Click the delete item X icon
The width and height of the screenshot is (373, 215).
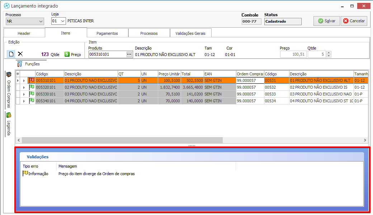20,54
